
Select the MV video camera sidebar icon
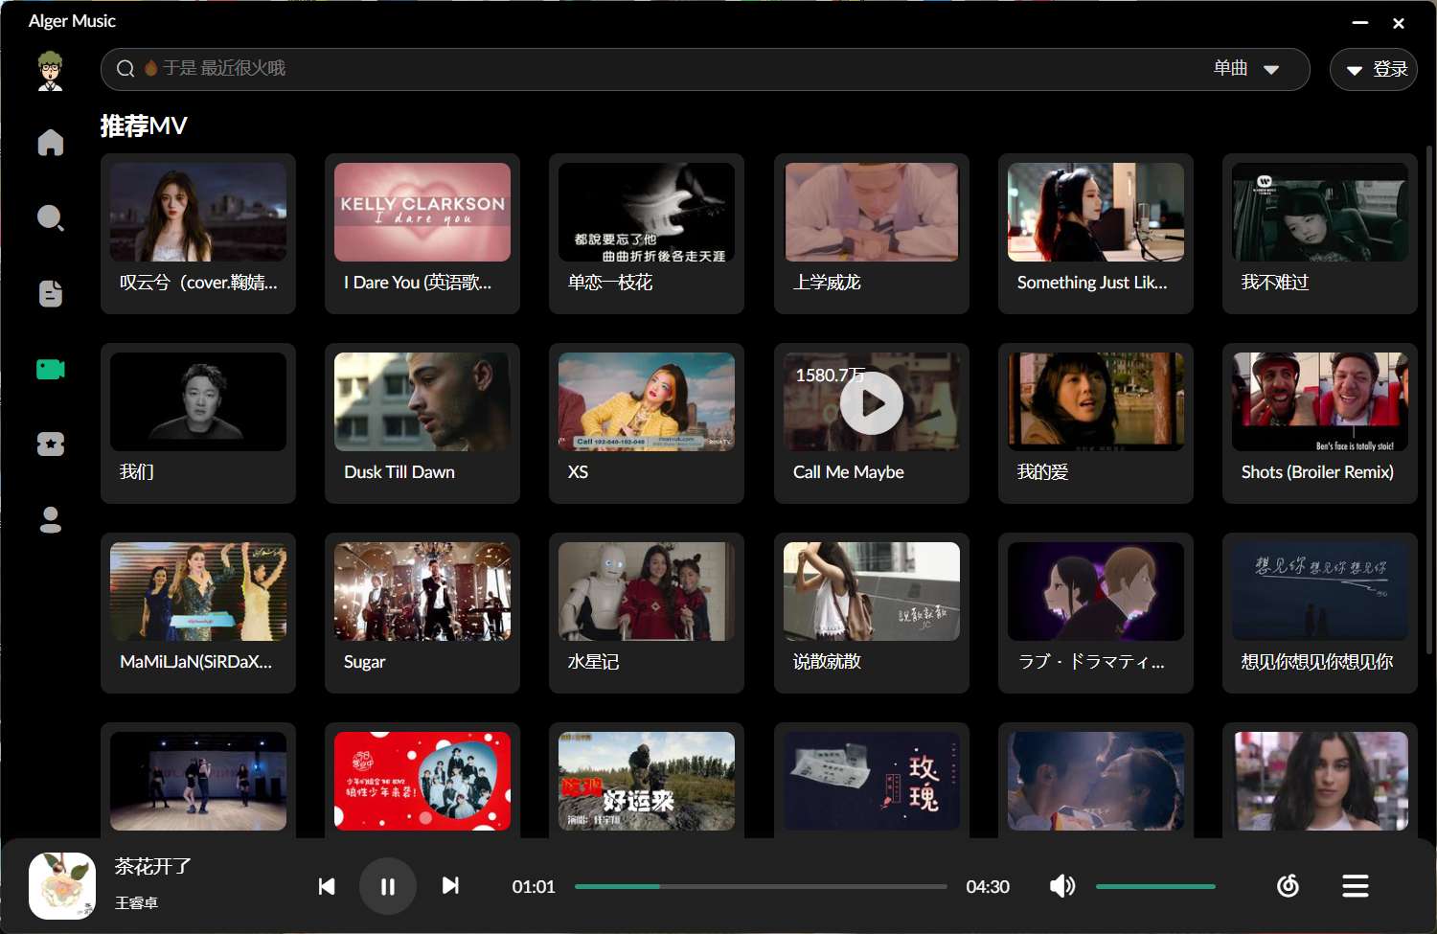point(51,369)
